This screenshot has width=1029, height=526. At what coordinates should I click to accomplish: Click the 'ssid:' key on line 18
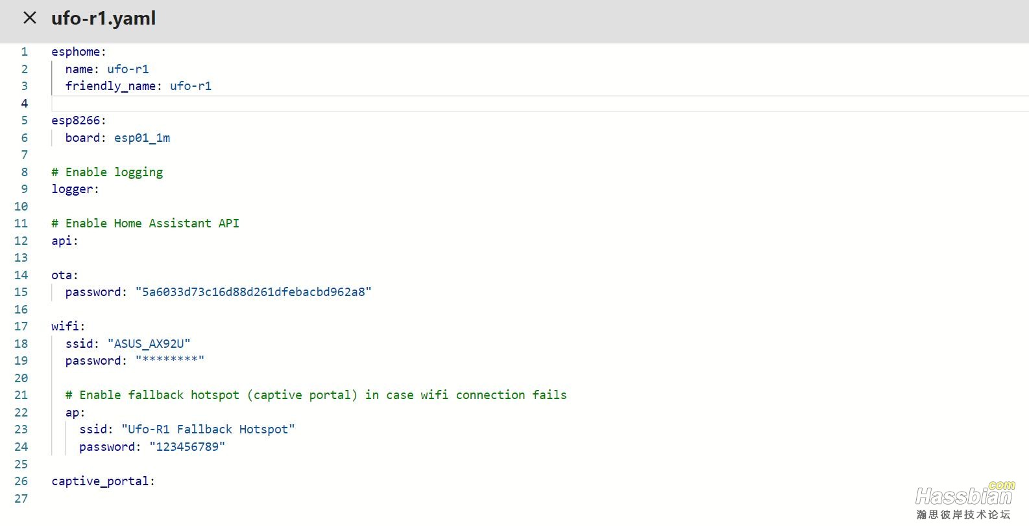click(x=82, y=344)
